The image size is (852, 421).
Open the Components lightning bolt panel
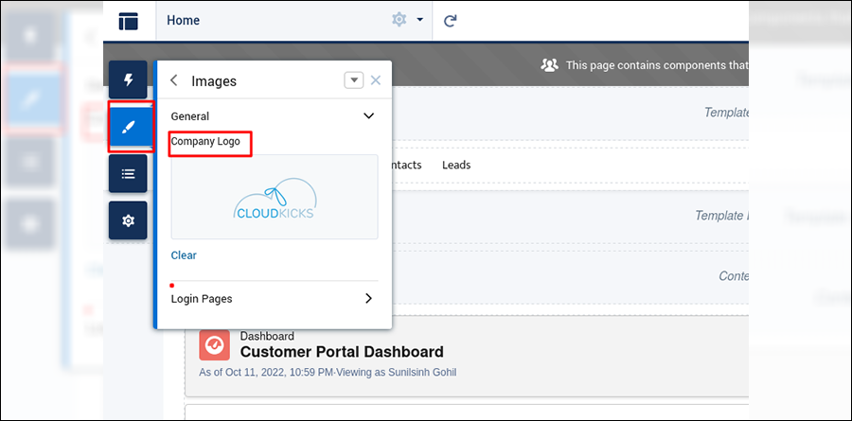[128, 79]
